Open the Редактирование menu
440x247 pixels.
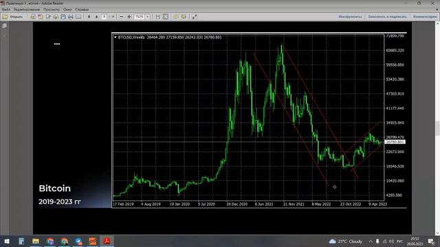tap(27, 10)
